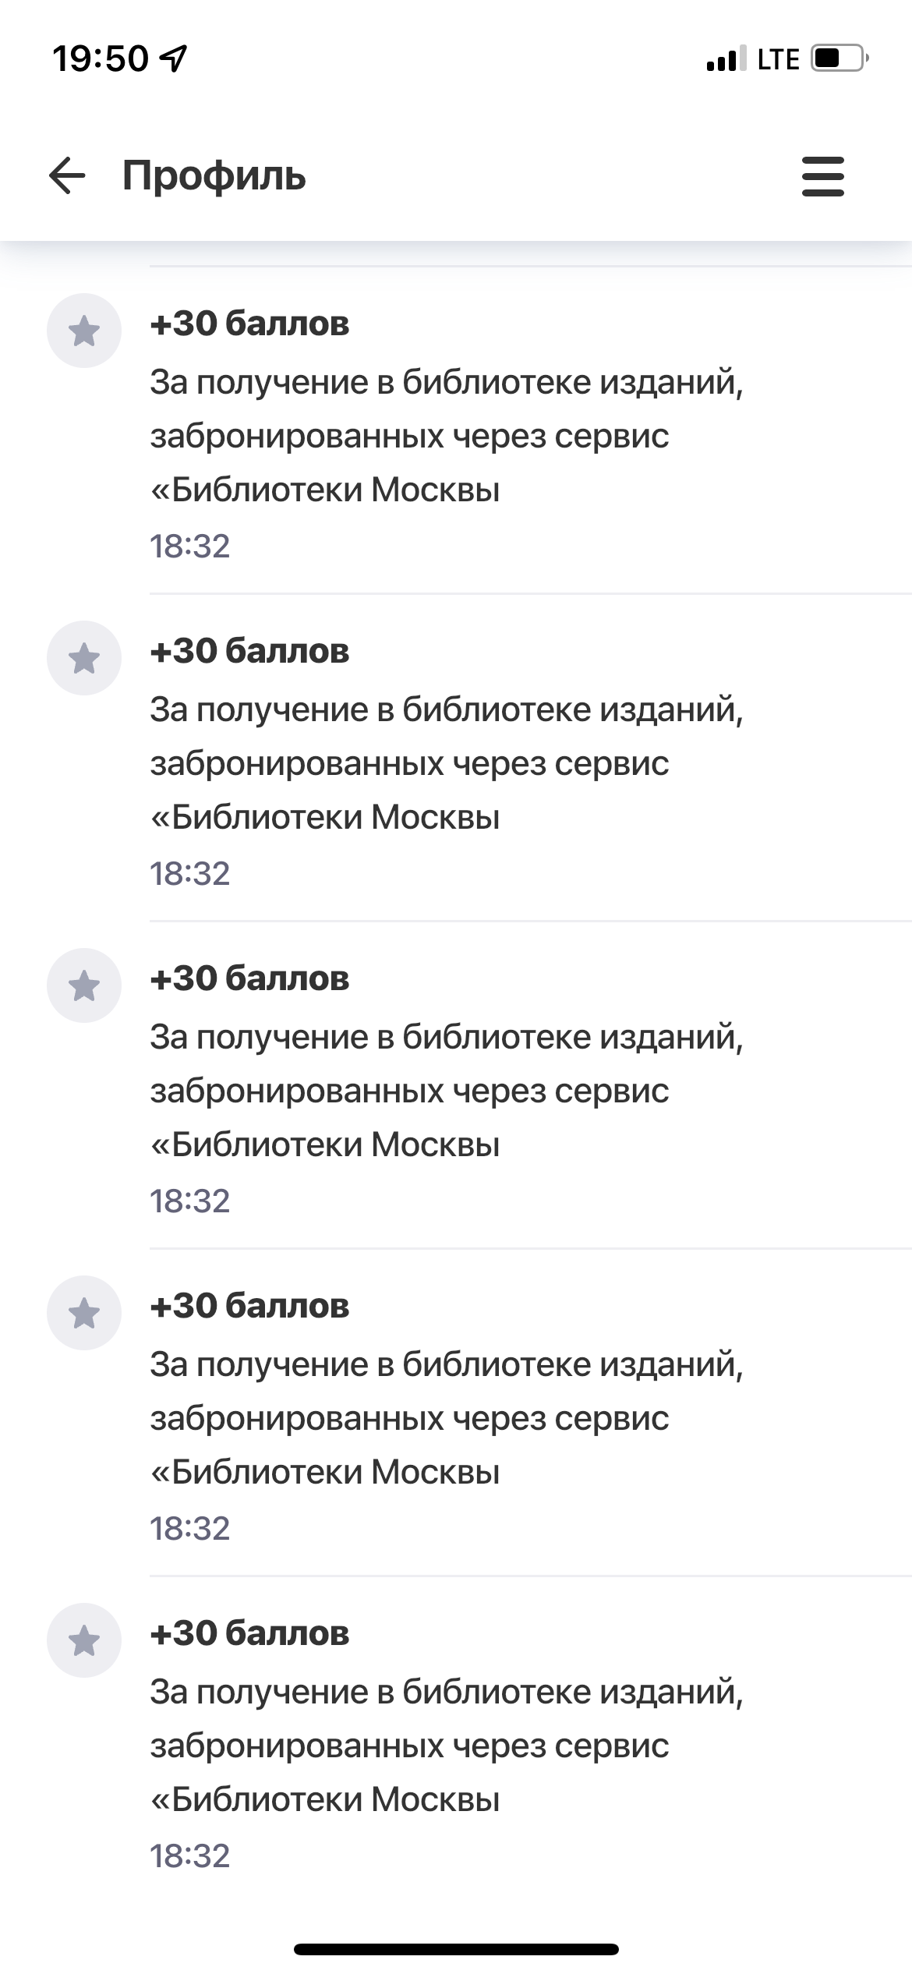
Task: Tap the home indicator bar at bottom
Action: 456,1949
